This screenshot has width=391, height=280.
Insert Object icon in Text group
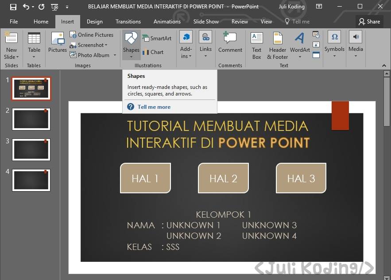coord(316,55)
